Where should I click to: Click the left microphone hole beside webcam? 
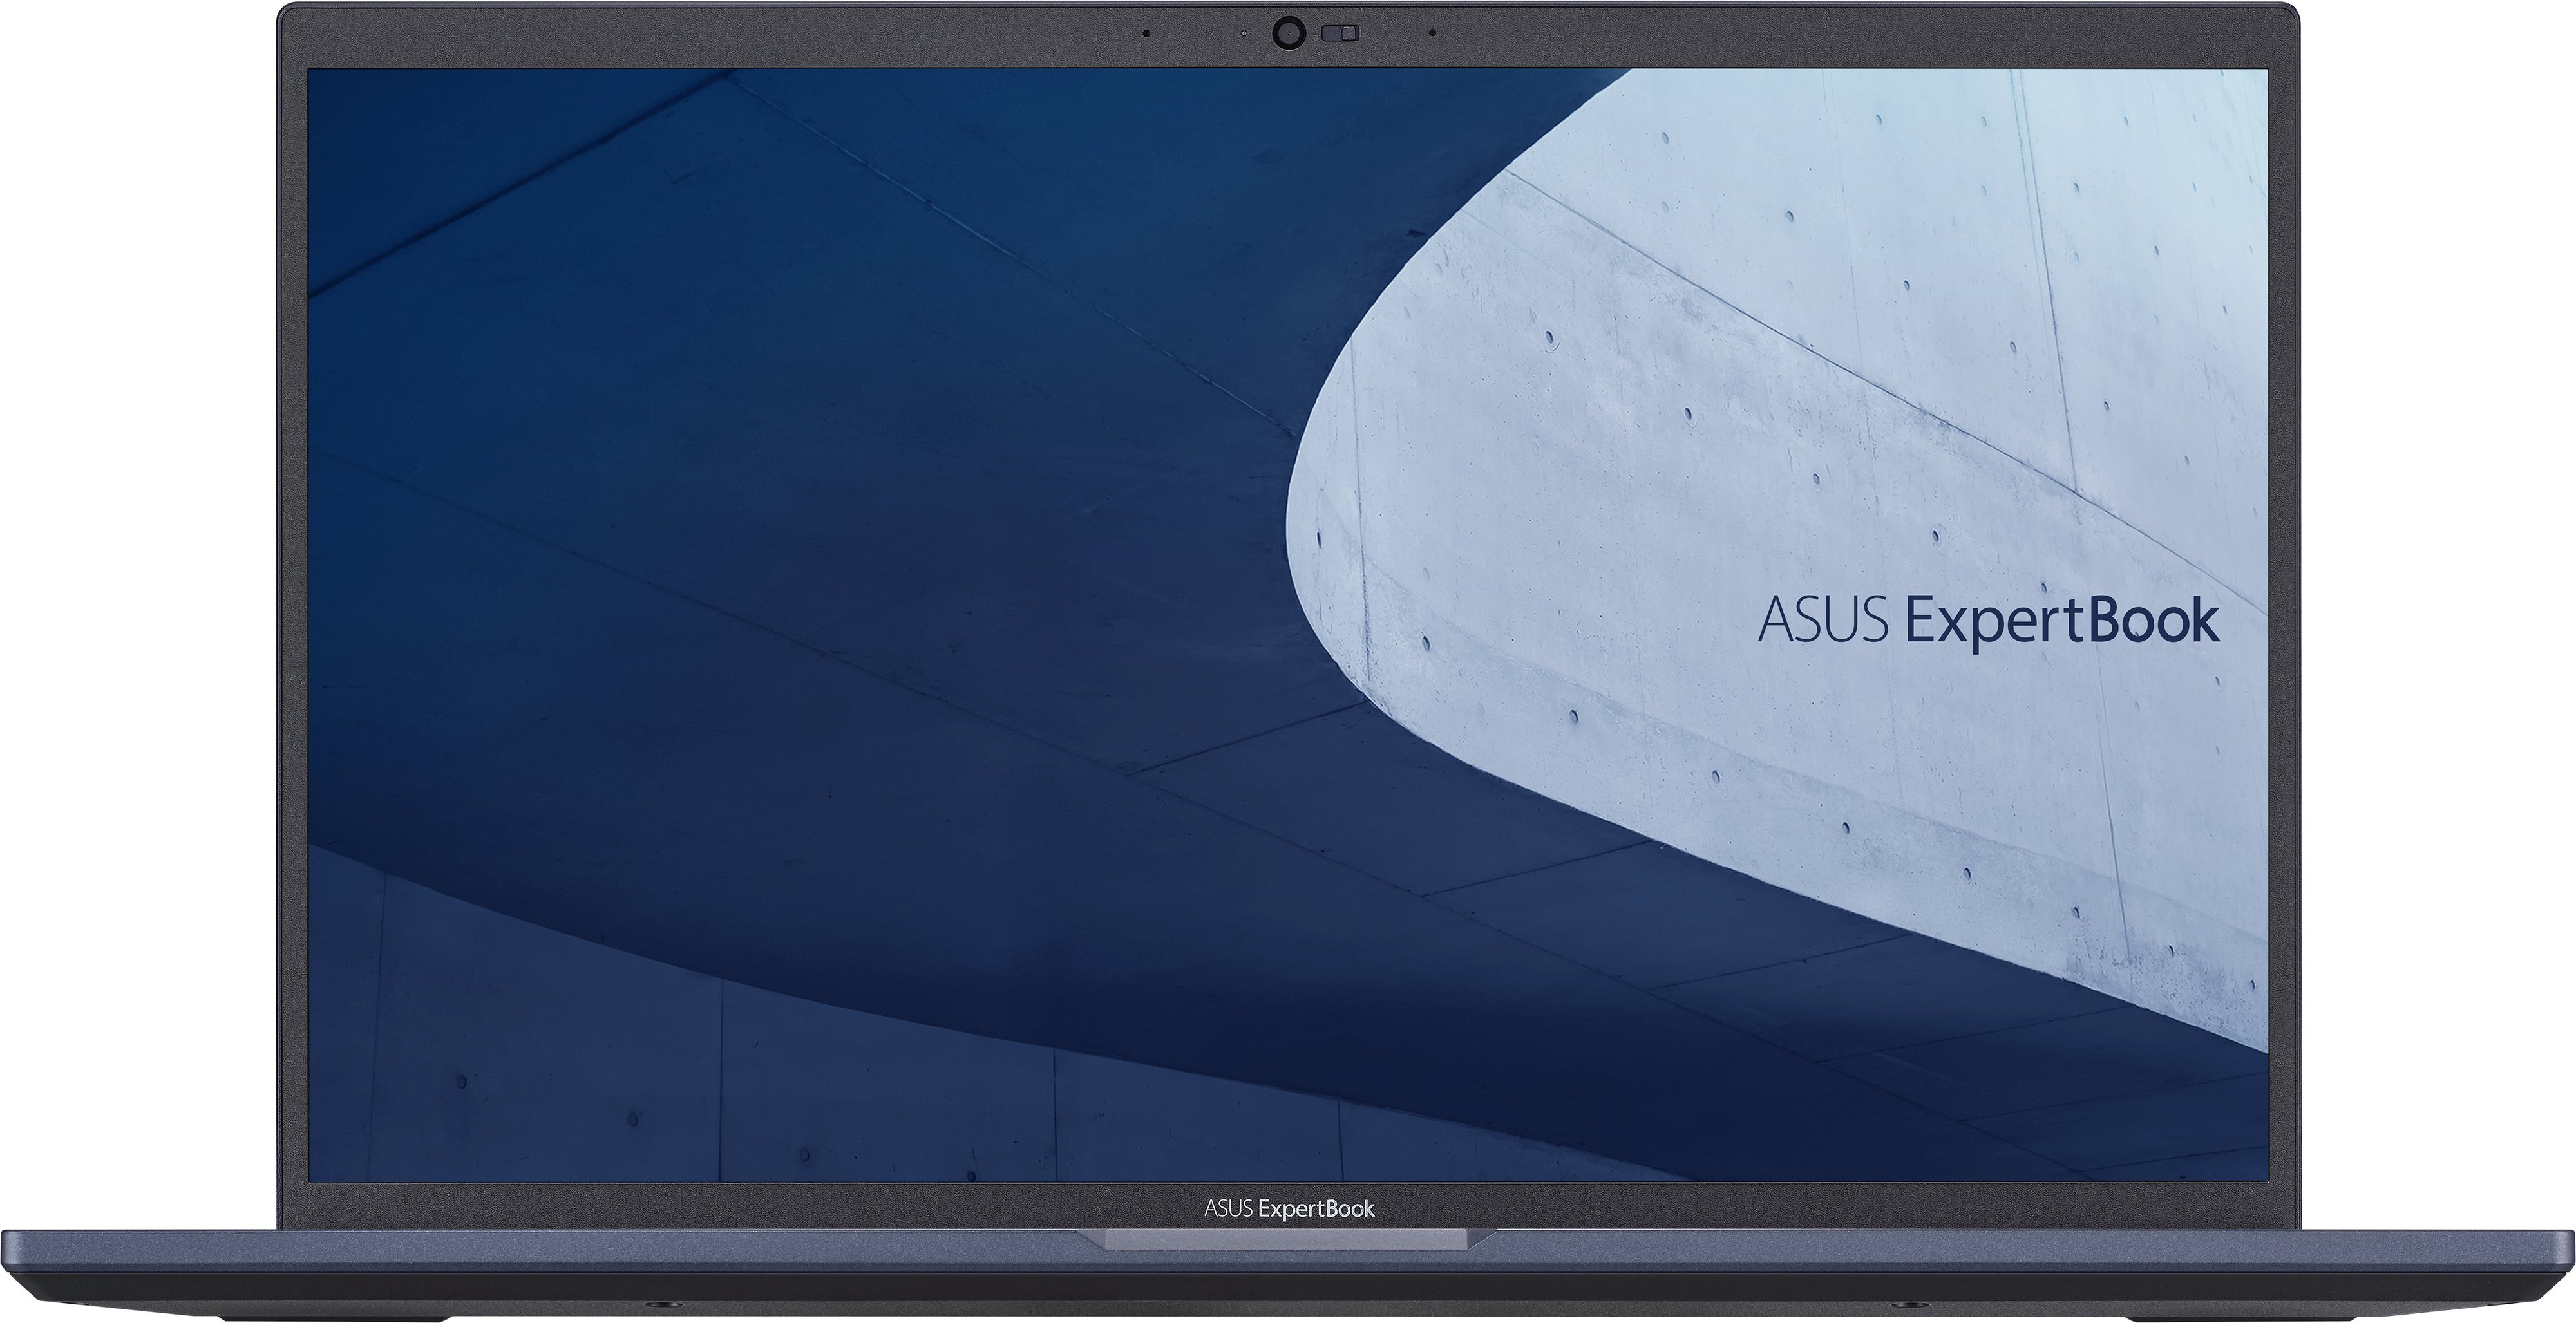click(x=1146, y=33)
